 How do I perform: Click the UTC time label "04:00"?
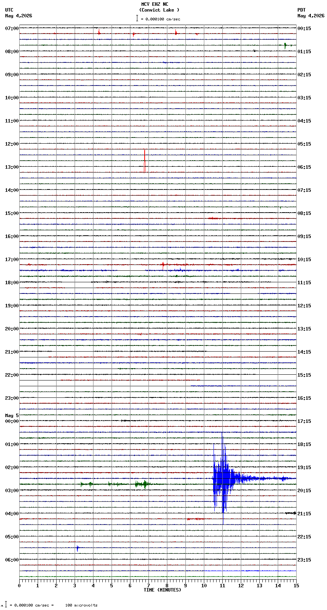click(x=12, y=514)
